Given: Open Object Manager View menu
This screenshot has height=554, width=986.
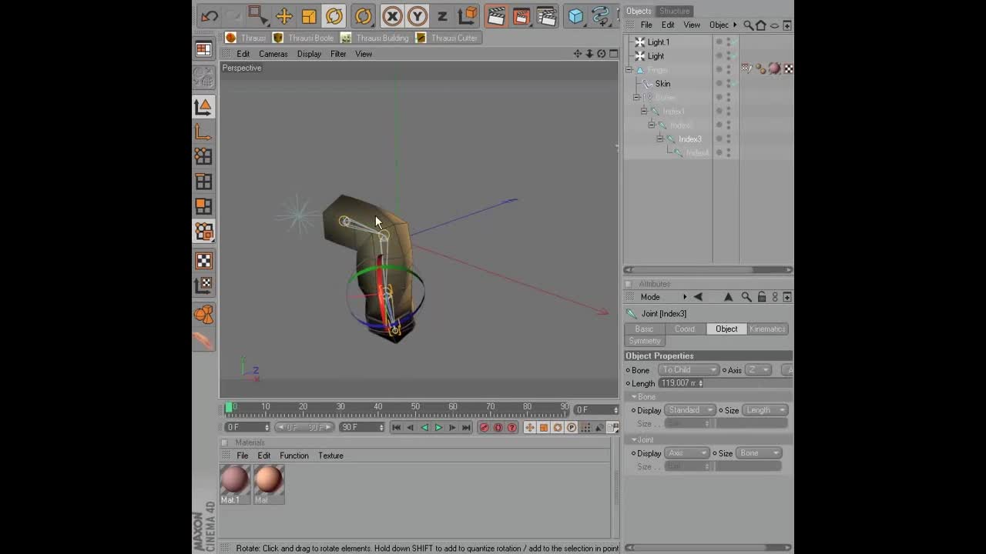Looking at the screenshot, I should coord(692,25).
